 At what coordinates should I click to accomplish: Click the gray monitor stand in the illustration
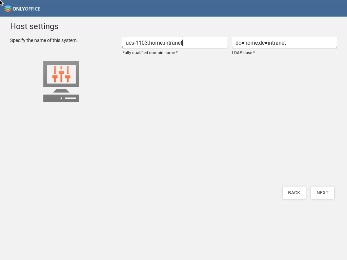coord(61,91)
